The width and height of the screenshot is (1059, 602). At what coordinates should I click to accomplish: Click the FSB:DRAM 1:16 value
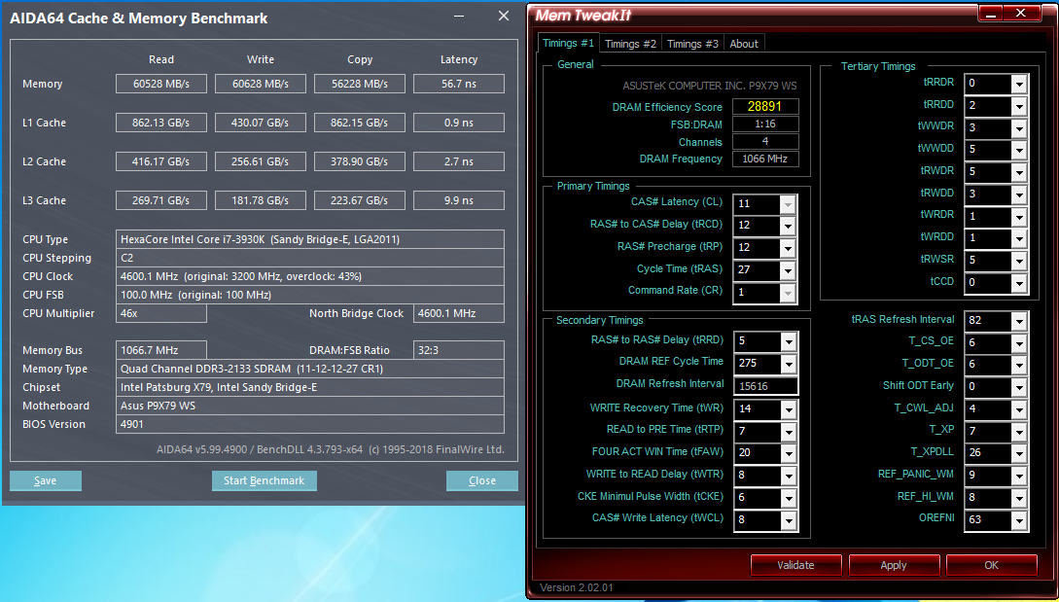click(765, 124)
